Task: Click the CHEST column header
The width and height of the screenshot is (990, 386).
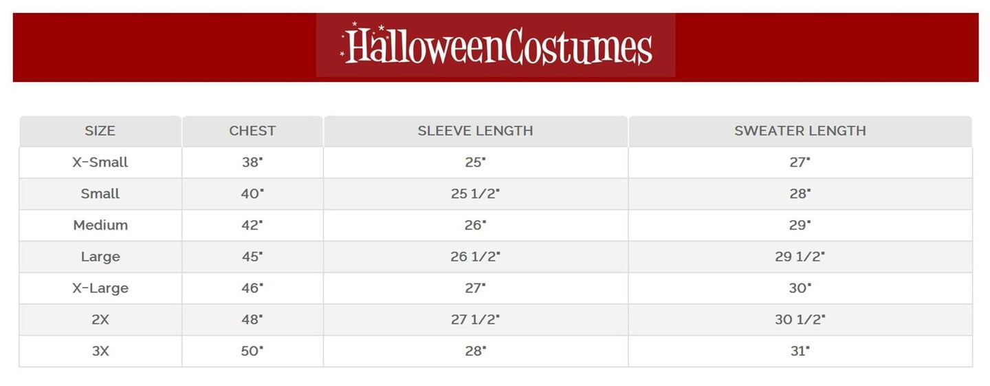Action: click(x=252, y=131)
